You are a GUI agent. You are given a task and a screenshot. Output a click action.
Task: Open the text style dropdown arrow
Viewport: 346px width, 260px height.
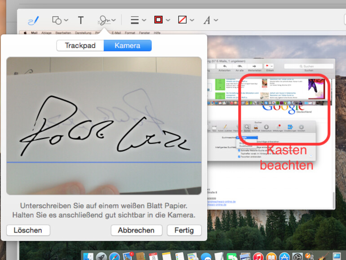point(216,20)
